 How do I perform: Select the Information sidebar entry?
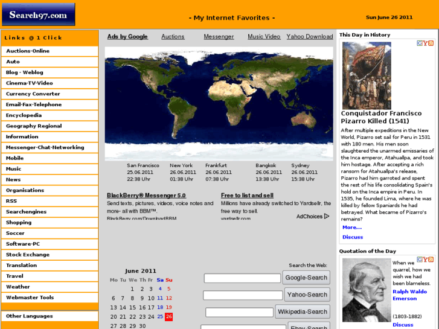point(50,136)
